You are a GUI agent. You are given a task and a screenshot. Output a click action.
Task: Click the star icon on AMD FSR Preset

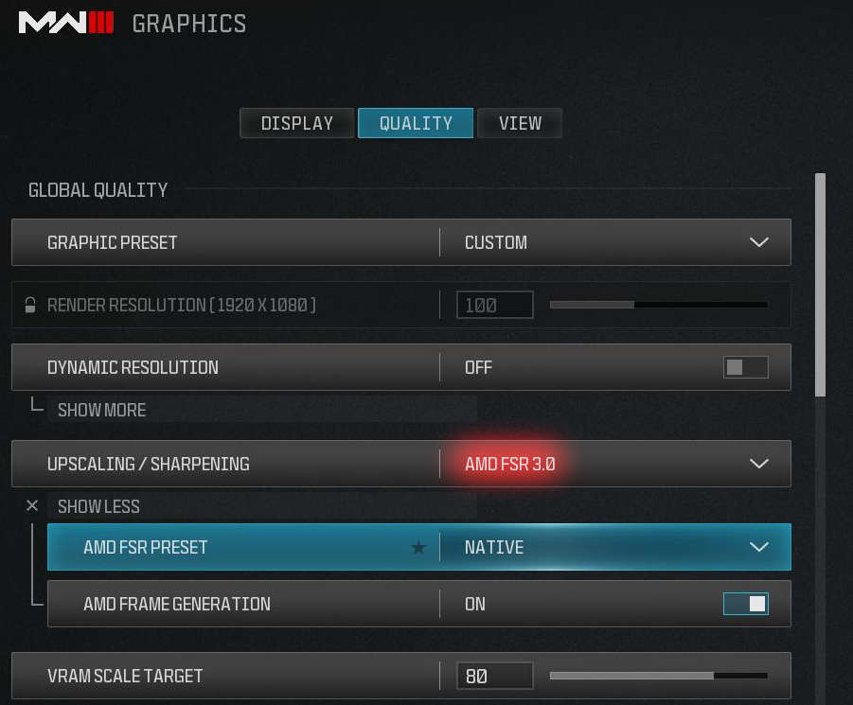[418, 547]
